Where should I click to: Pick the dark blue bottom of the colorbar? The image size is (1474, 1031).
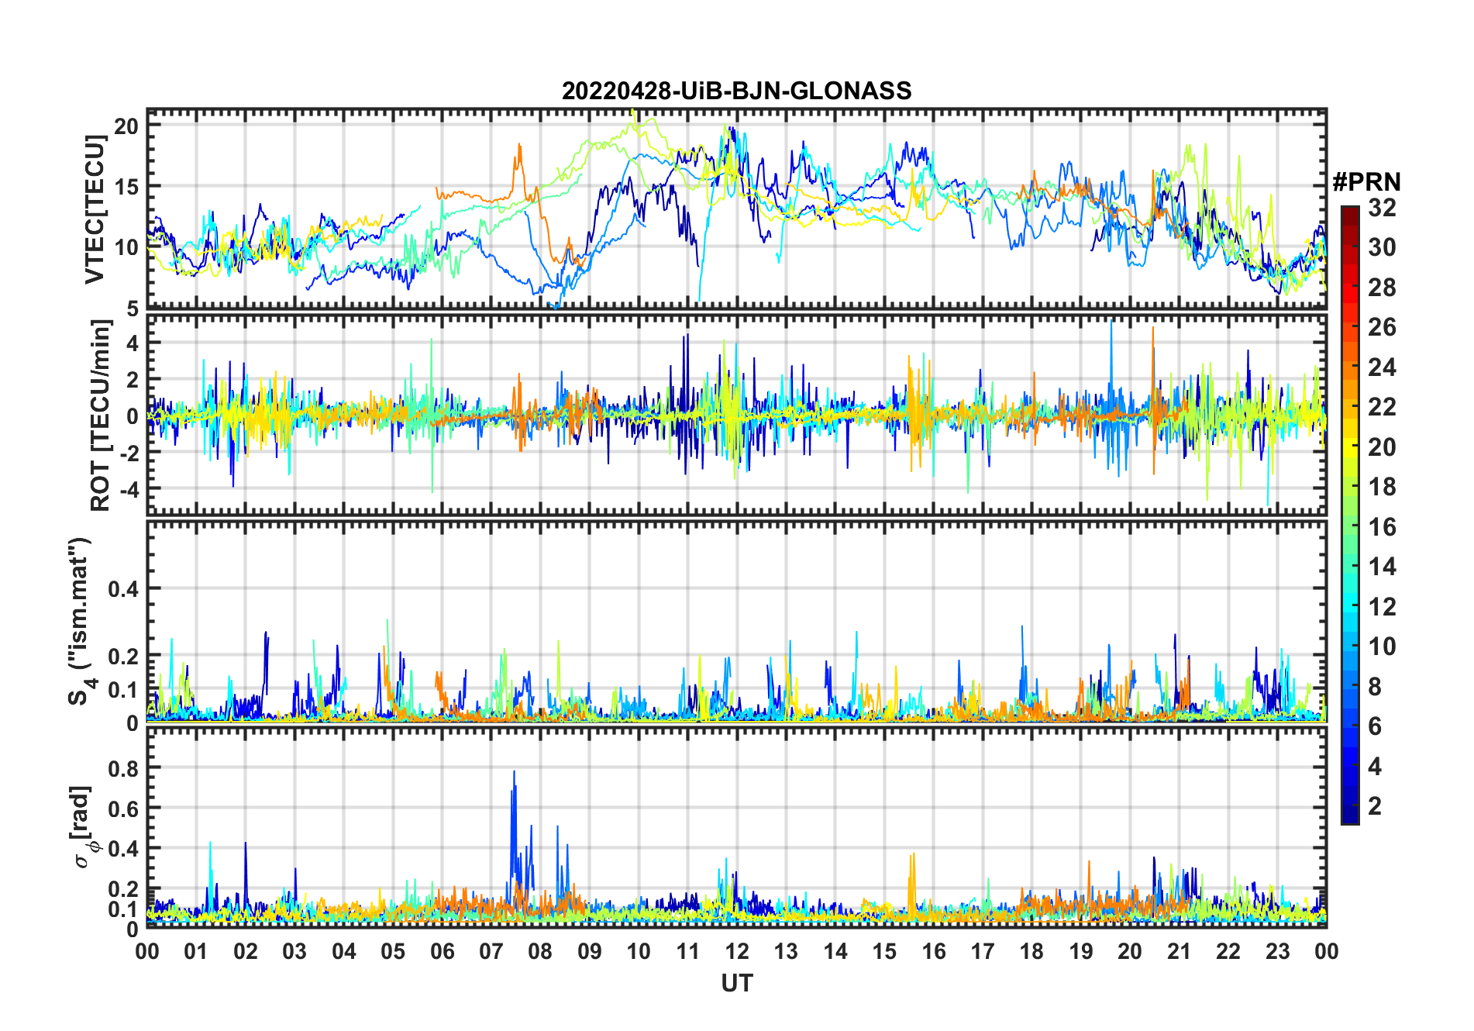[1349, 818]
